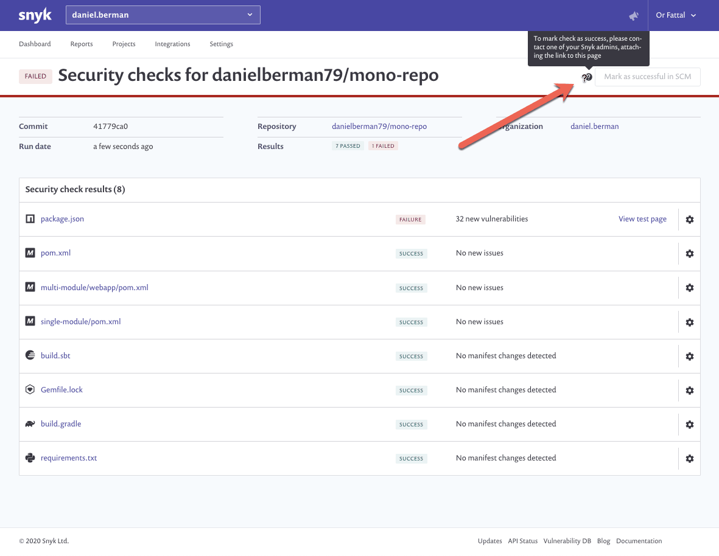Click SUCCESS badge on build.gradle row
The image size is (719, 556).
click(x=412, y=425)
